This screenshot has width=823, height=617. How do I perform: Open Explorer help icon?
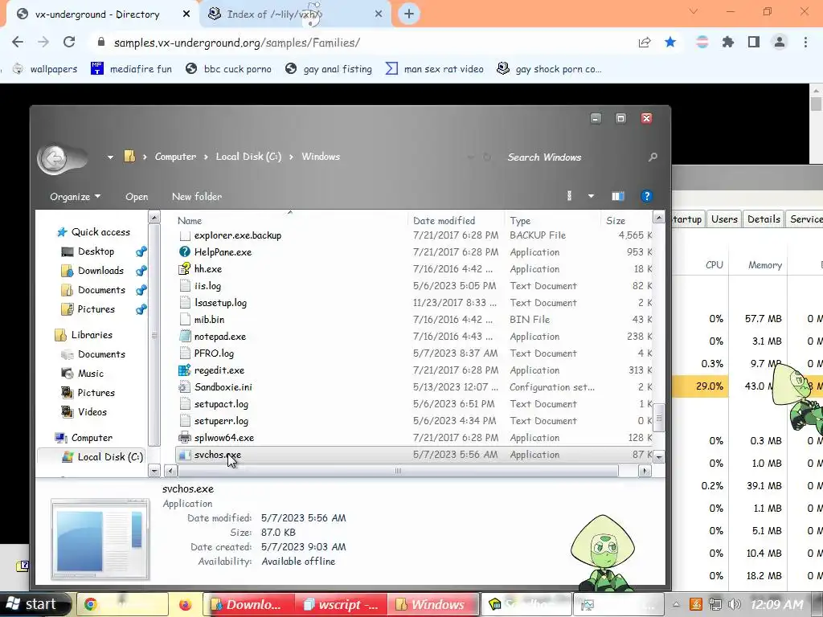647,196
